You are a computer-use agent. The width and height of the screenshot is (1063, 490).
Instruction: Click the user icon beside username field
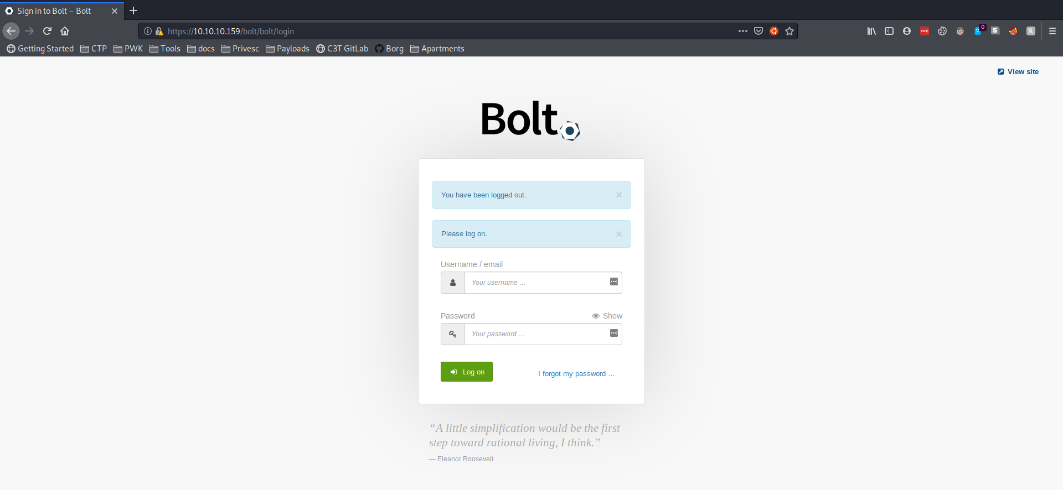coord(453,283)
